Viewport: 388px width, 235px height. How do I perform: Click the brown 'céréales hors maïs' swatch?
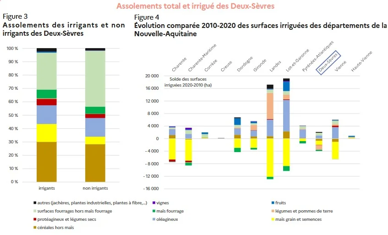point(35,227)
